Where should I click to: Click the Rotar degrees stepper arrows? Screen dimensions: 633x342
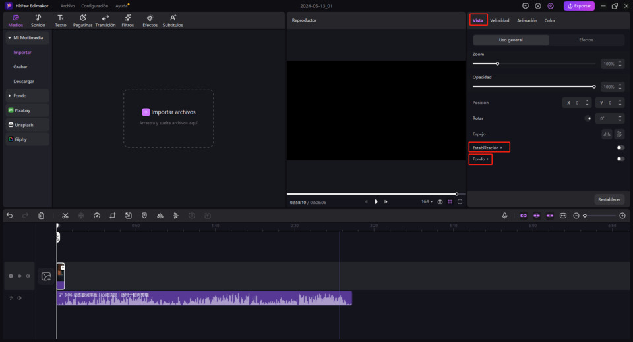click(620, 118)
